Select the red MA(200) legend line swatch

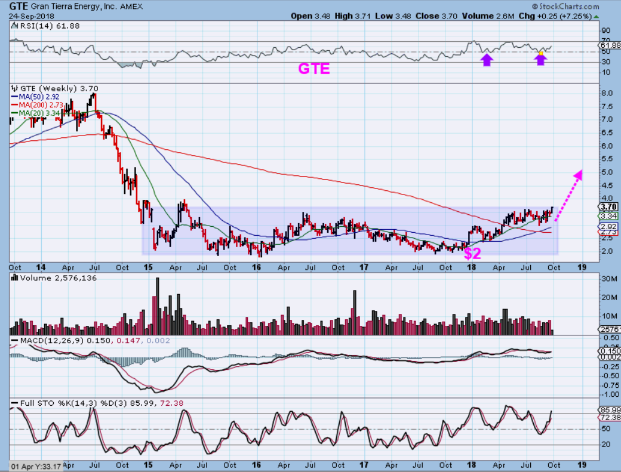(15, 105)
